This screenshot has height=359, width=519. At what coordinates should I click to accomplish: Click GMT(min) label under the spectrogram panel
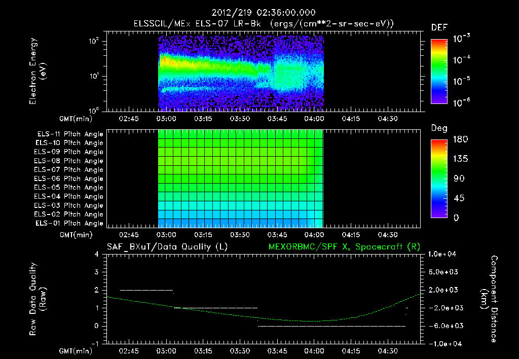(76, 119)
